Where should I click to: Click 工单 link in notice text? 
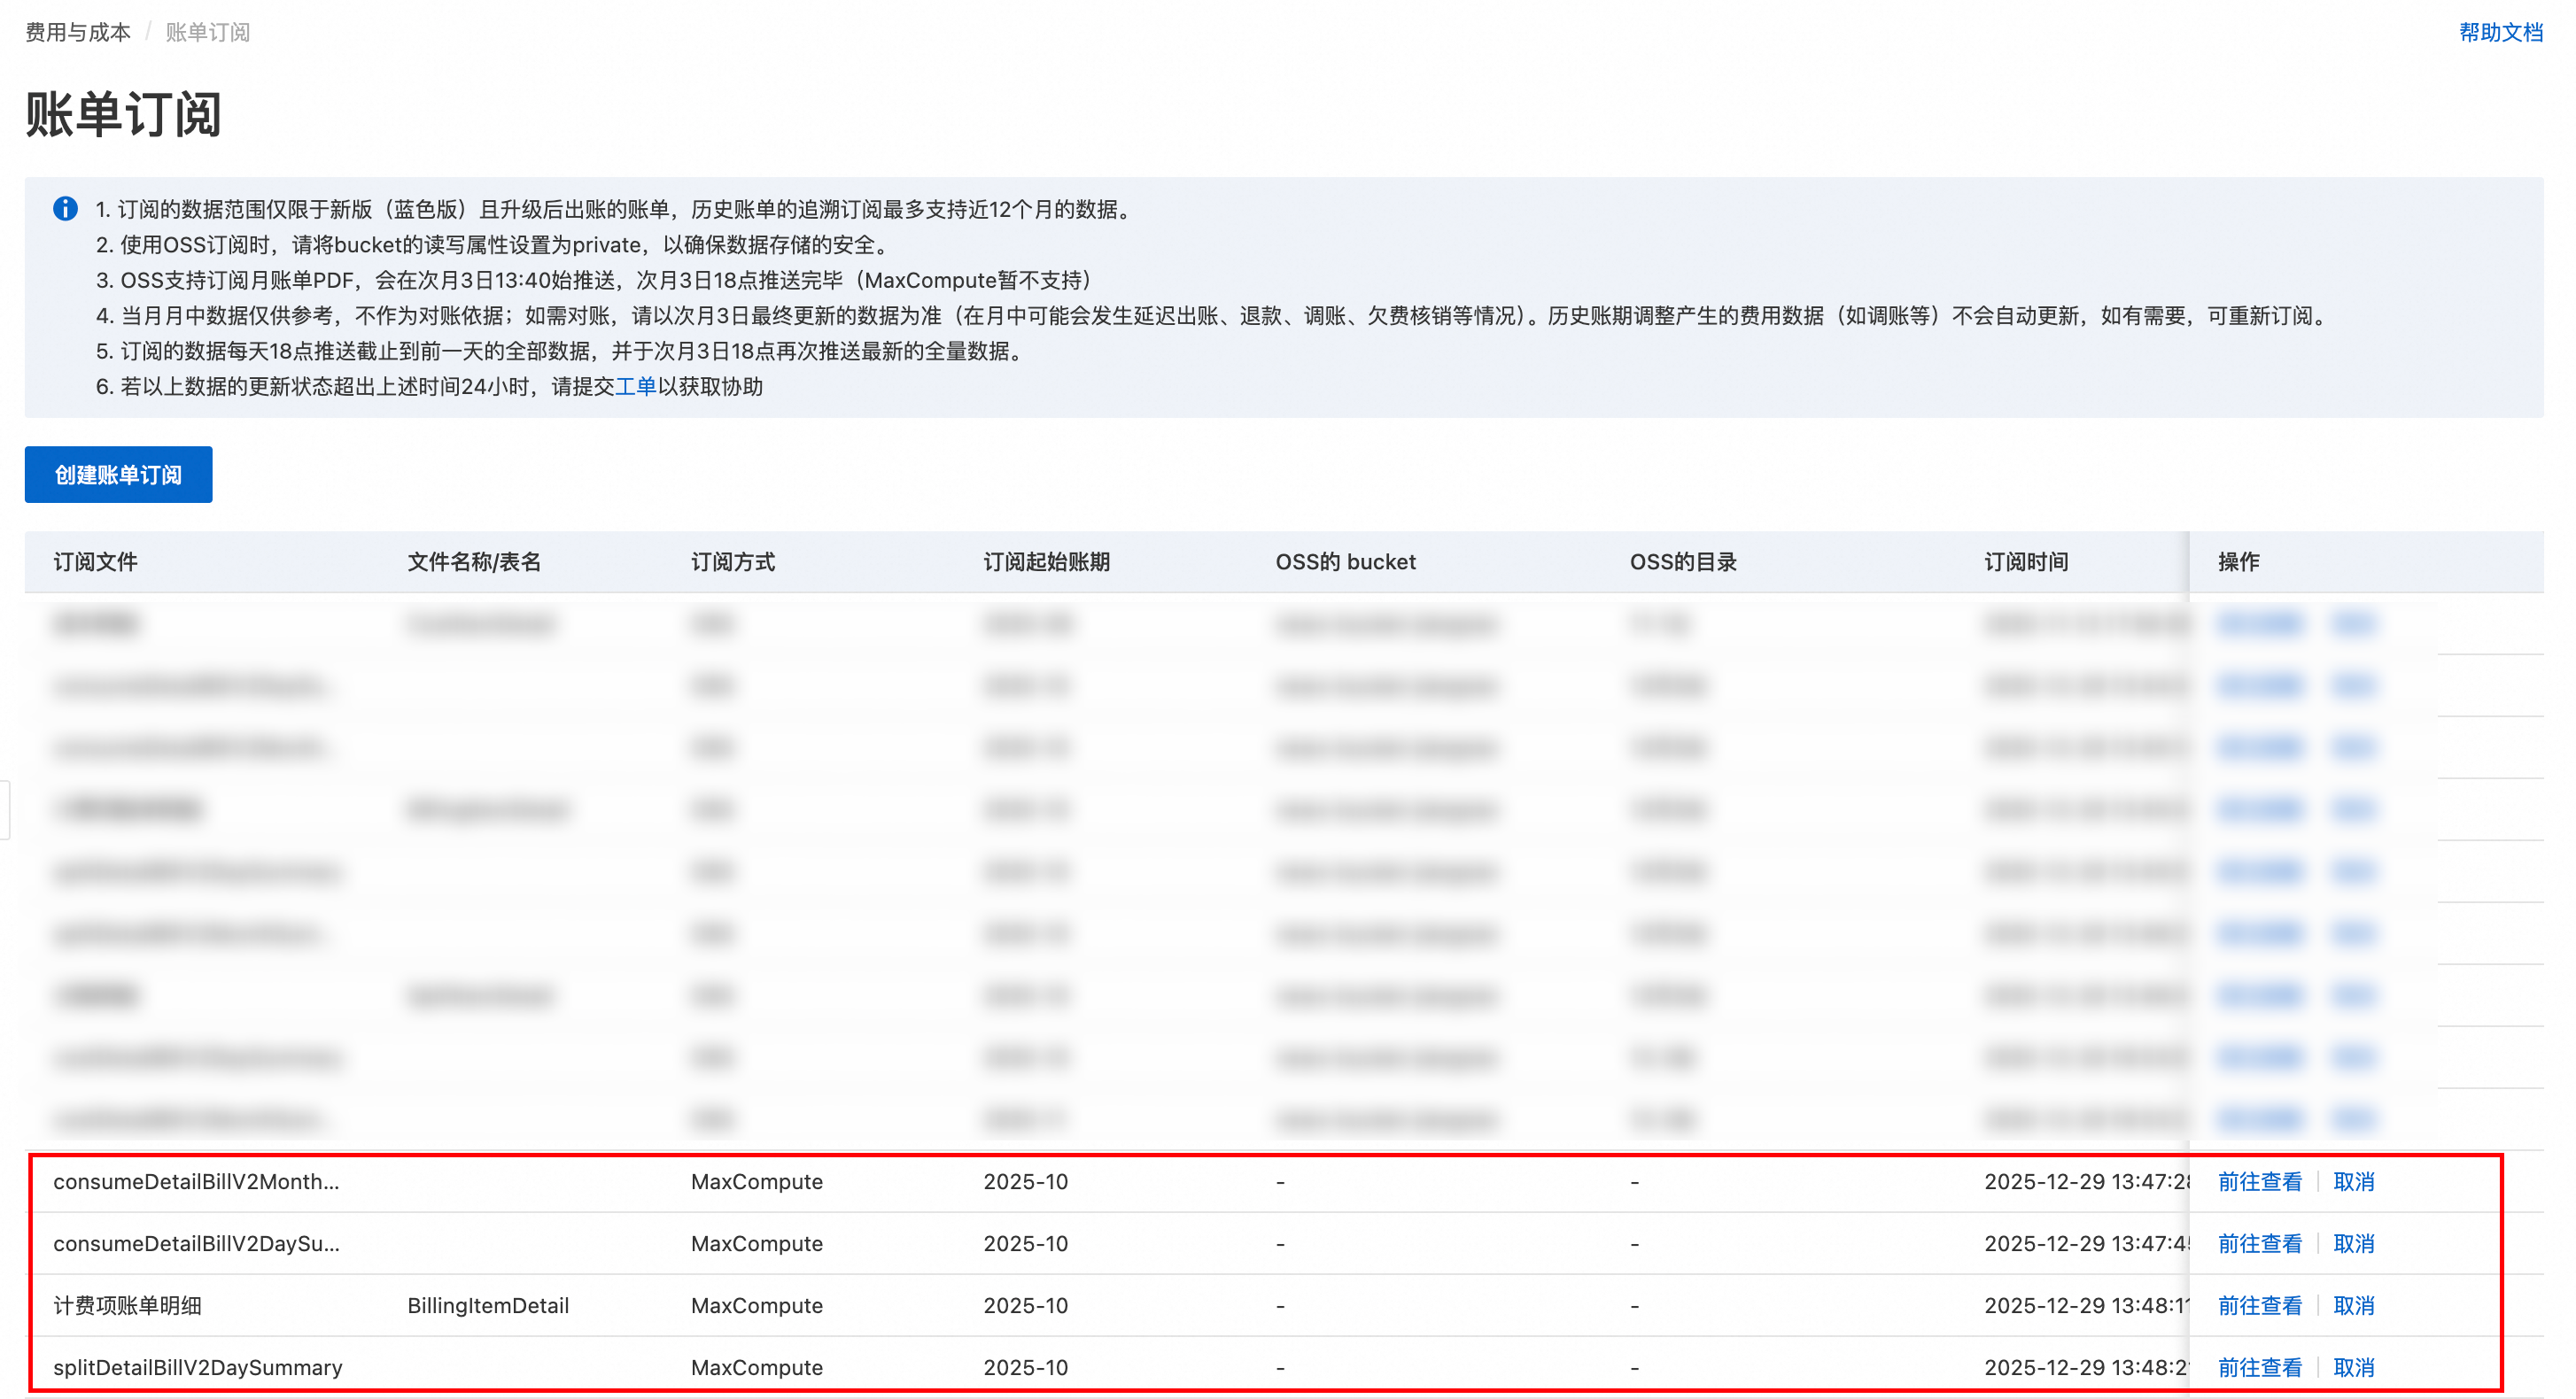635,387
